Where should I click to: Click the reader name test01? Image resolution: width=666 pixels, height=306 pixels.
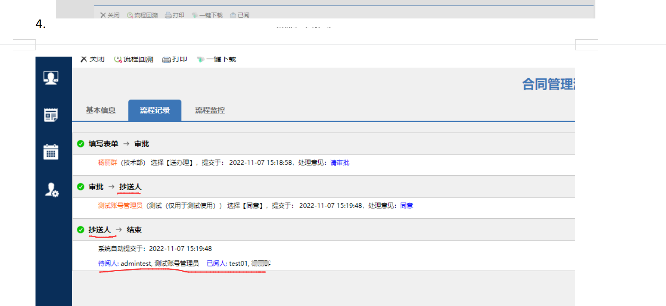click(238, 263)
